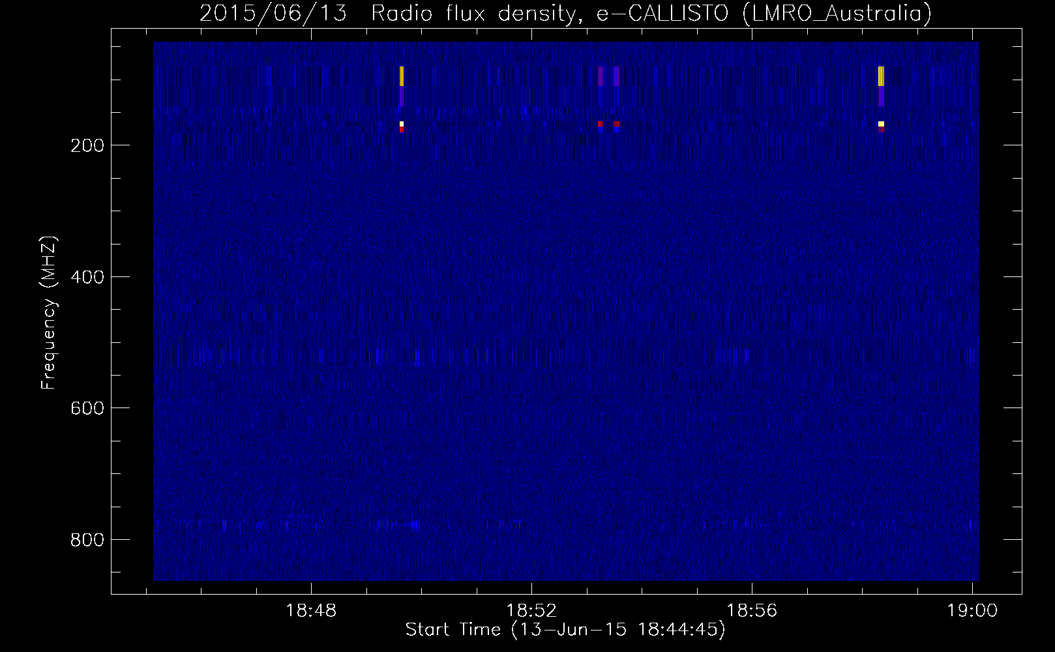Click the orange burst streak before 18:50

click(x=402, y=76)
